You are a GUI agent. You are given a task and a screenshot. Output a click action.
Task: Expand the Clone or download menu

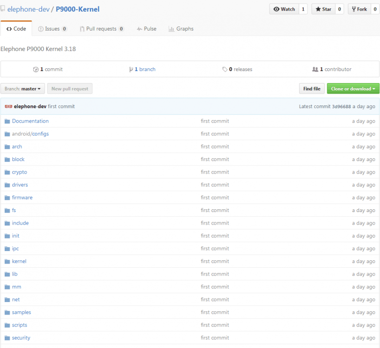(x=353, y=89)
